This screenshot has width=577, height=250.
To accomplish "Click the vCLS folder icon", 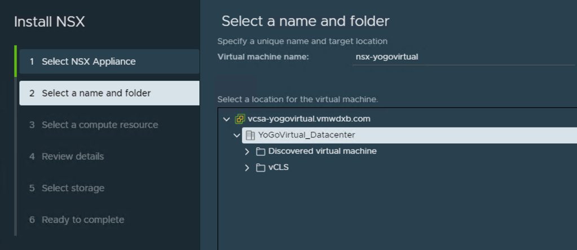I will (x=261, y=168).
